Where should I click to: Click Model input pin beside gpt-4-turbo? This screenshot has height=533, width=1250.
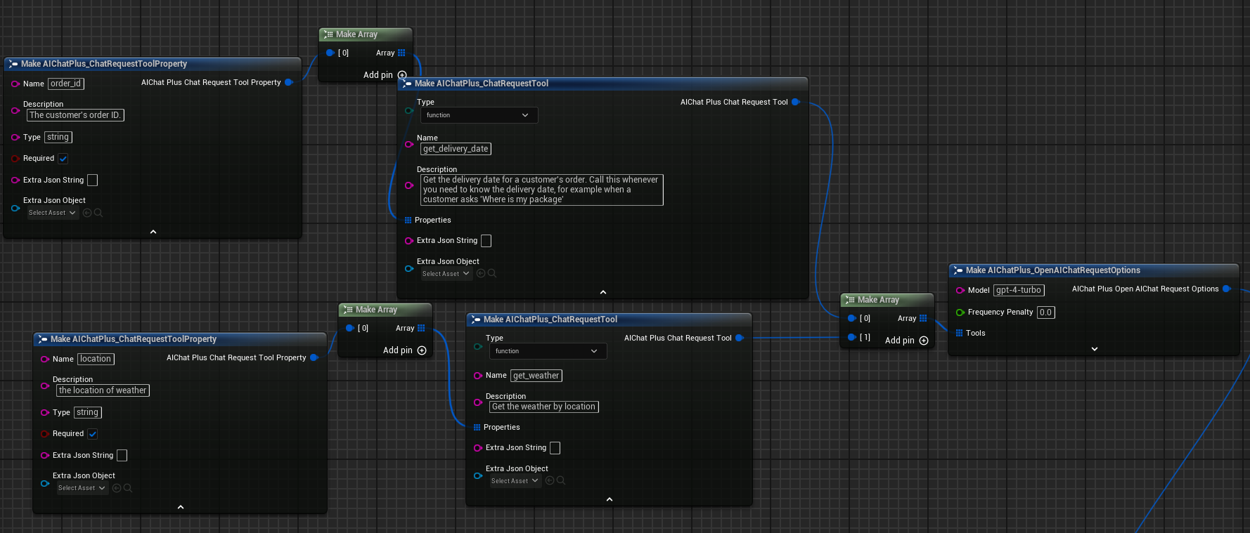coord(960,291)
